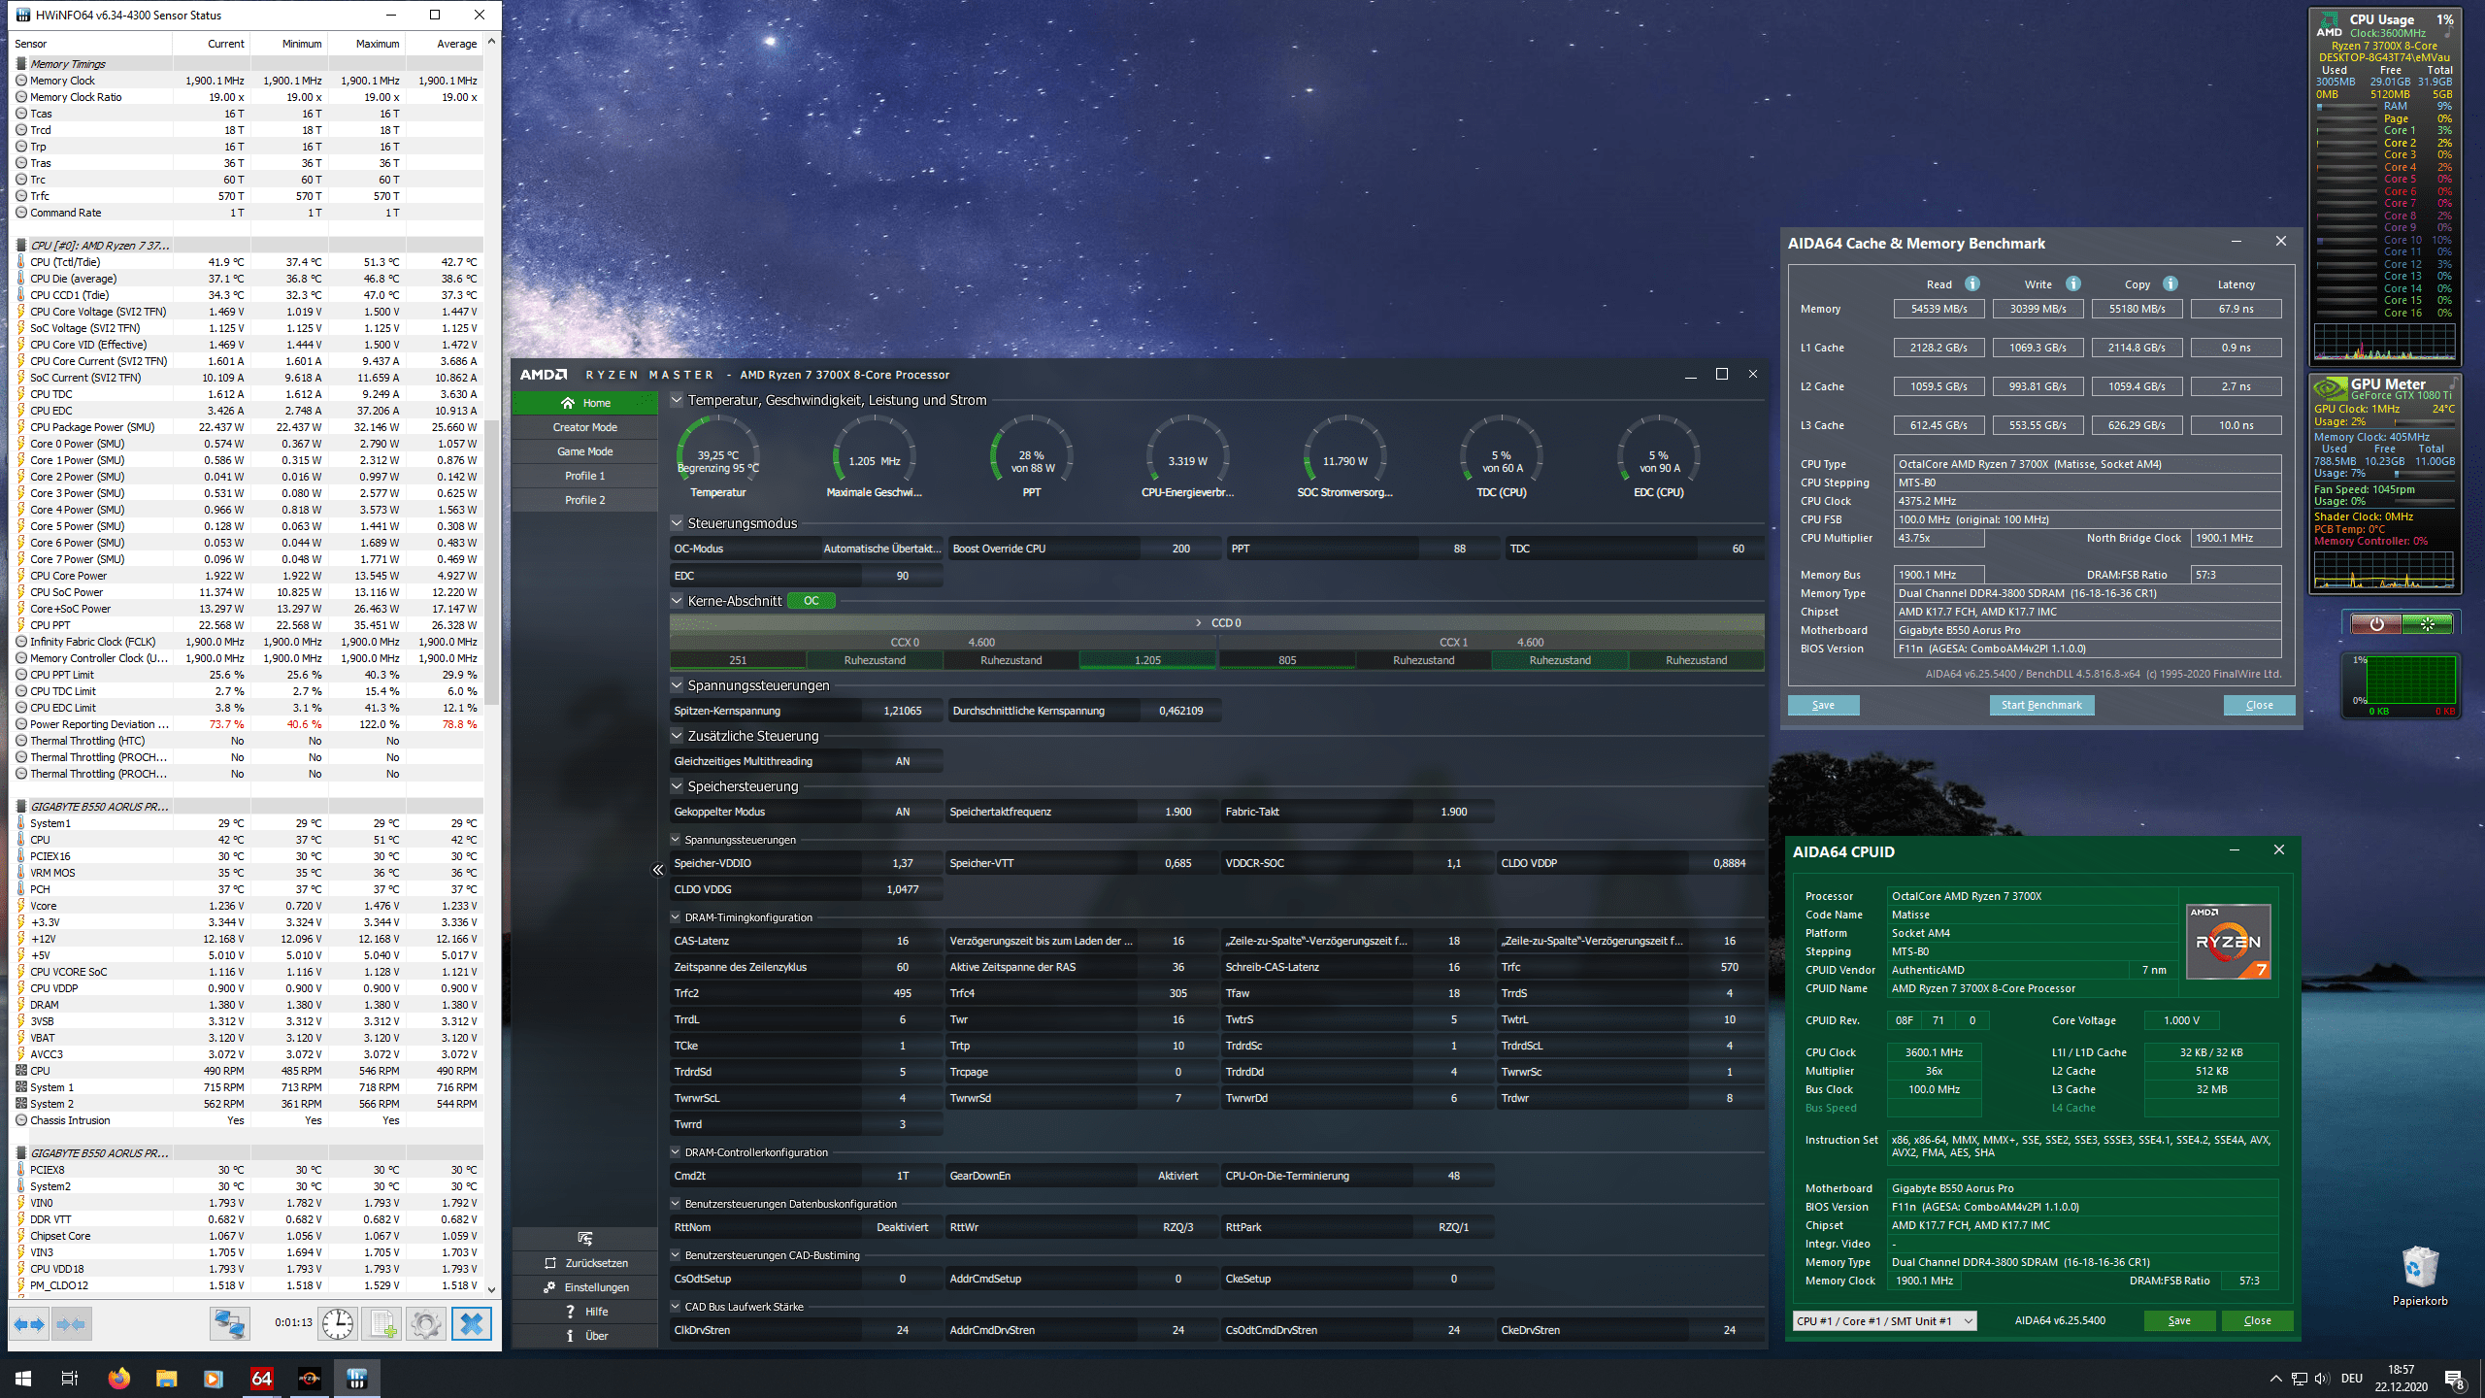Toggle the green OC switch in Kerne-Abschnitt
The height and width of the screenshot is (1398, 2485).
[x=811, y=601]
